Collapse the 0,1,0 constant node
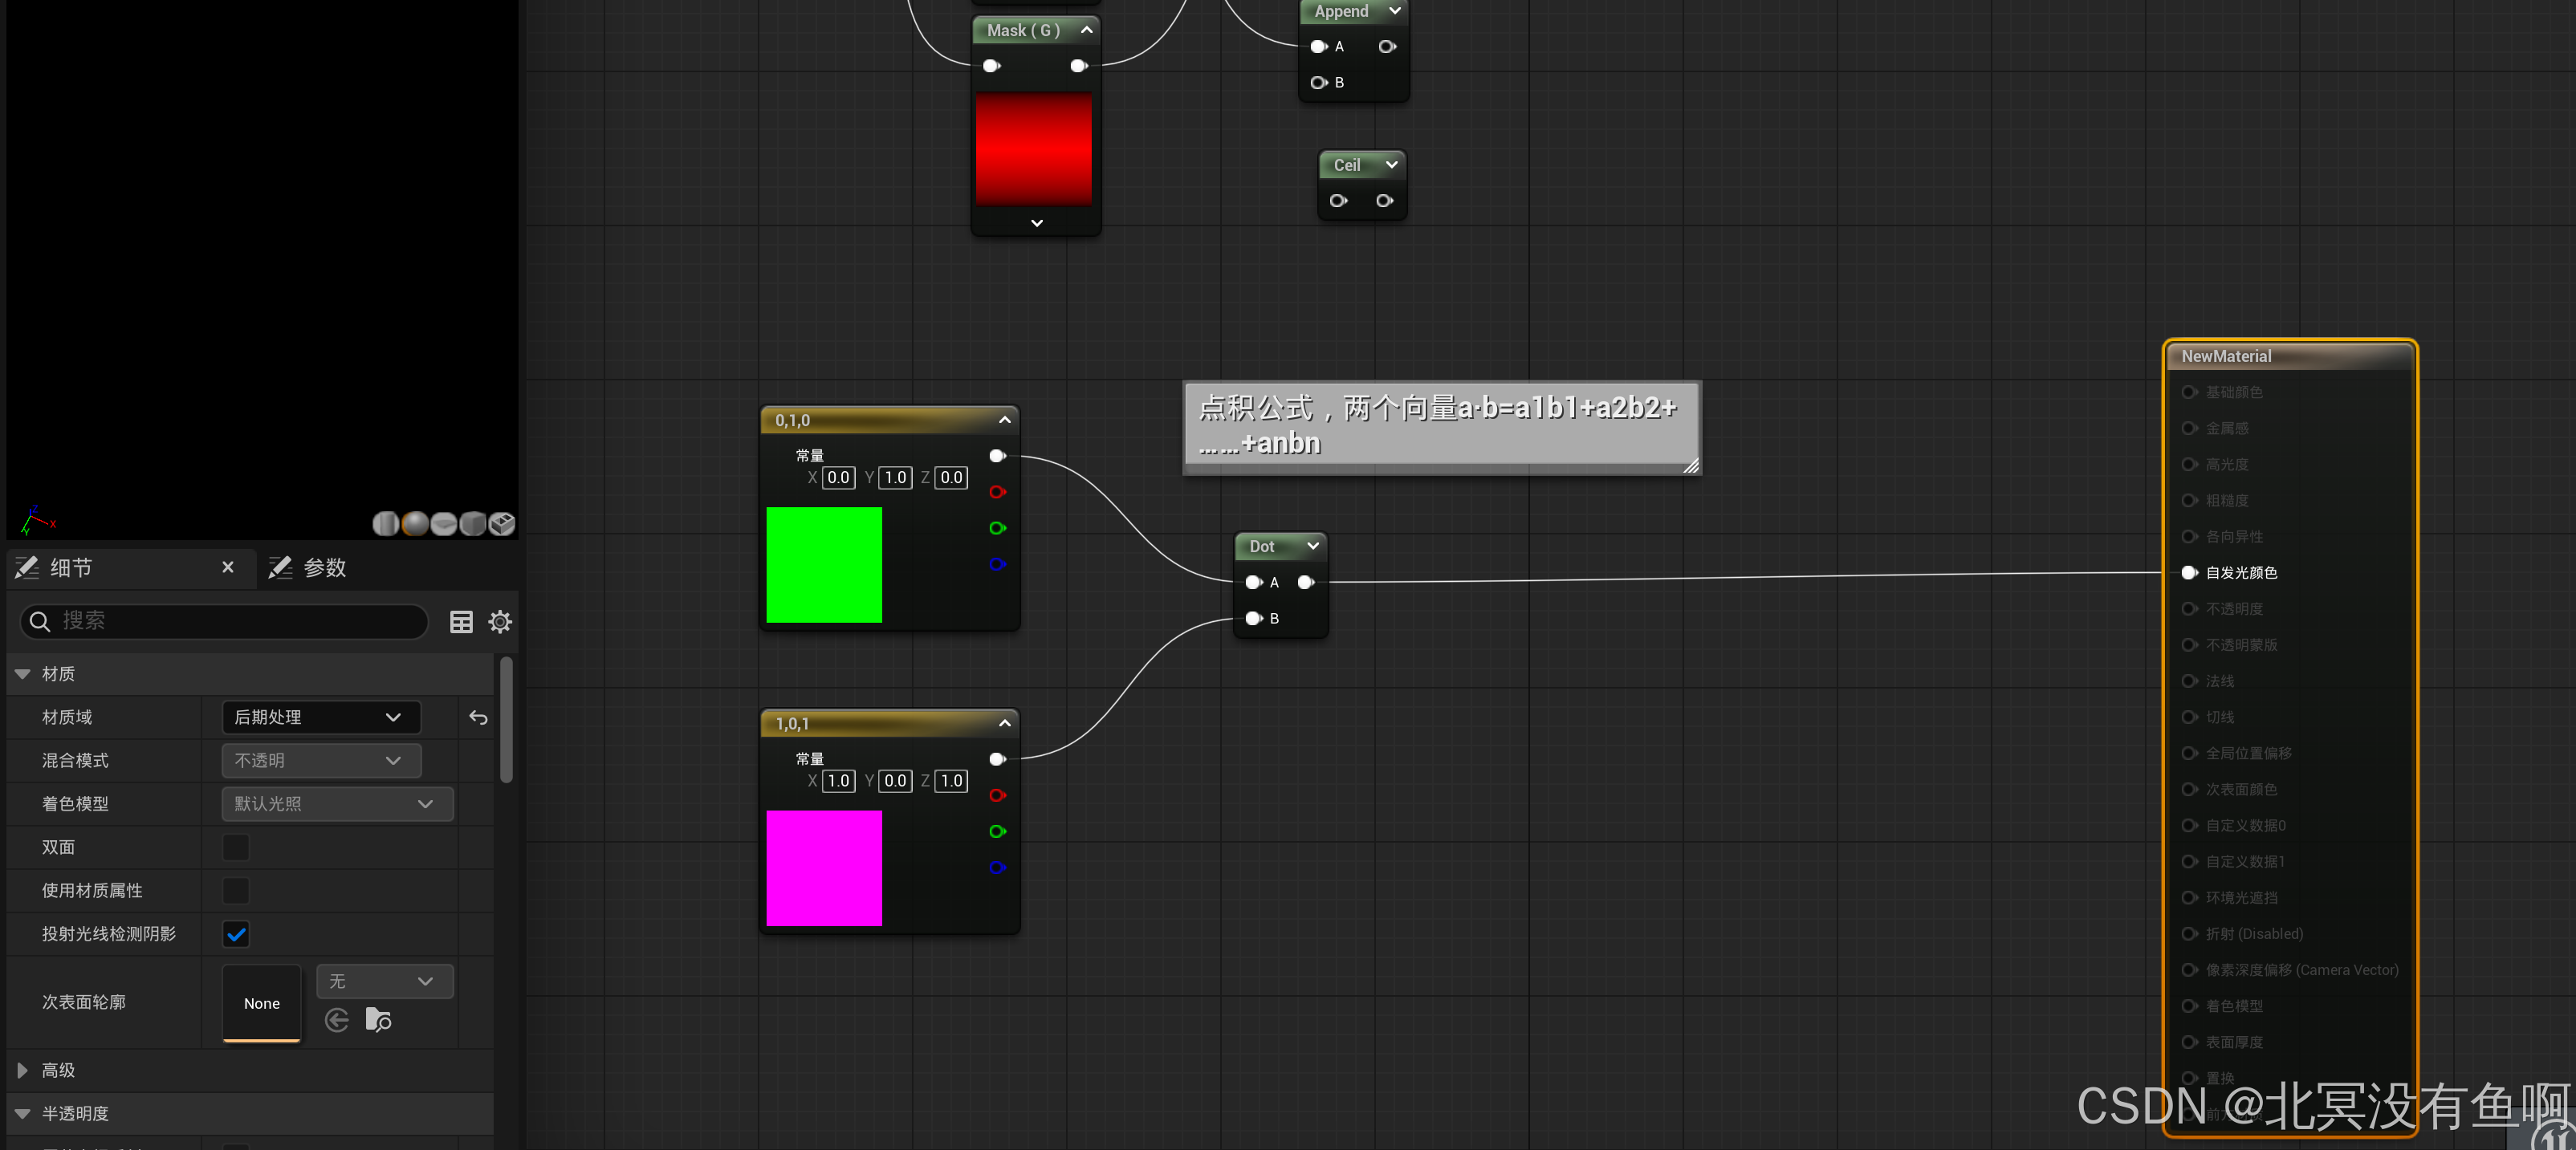 pos(1004,420)
